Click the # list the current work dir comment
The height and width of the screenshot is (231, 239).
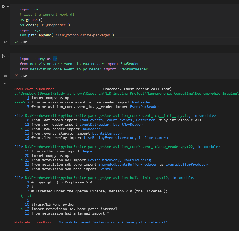(x=48, y=14)
